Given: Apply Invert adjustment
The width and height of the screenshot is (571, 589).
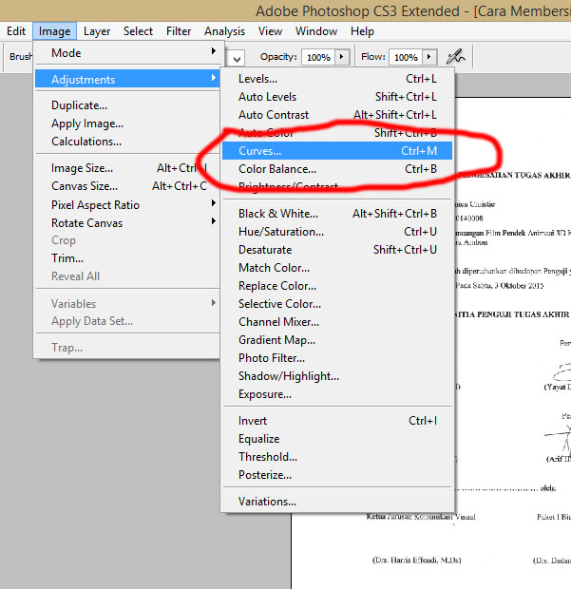Looking at the screenshot, I should coord(337,420).
